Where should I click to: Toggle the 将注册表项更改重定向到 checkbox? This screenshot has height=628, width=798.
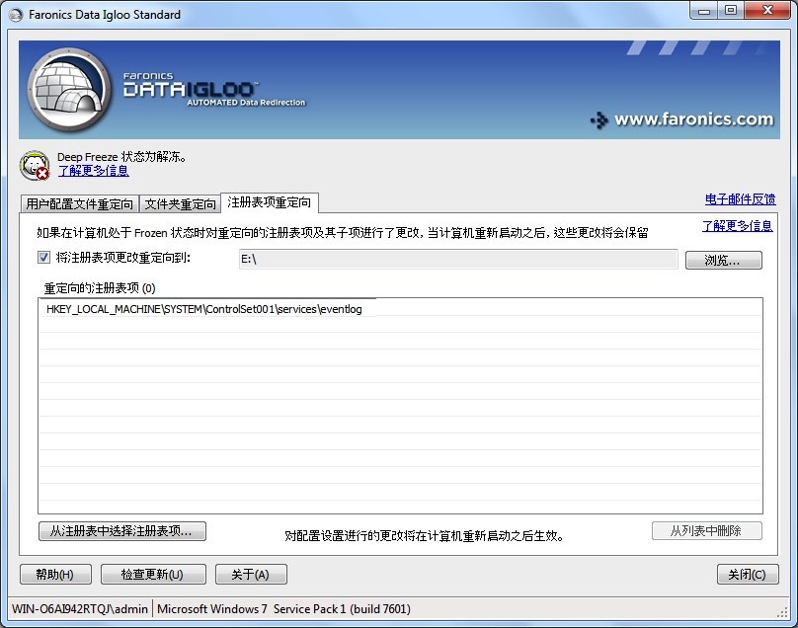43,258
